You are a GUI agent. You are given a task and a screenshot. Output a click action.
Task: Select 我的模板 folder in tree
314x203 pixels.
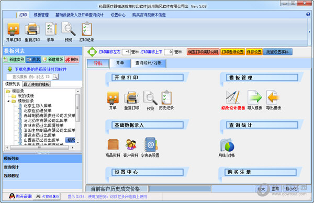[26, 96]
